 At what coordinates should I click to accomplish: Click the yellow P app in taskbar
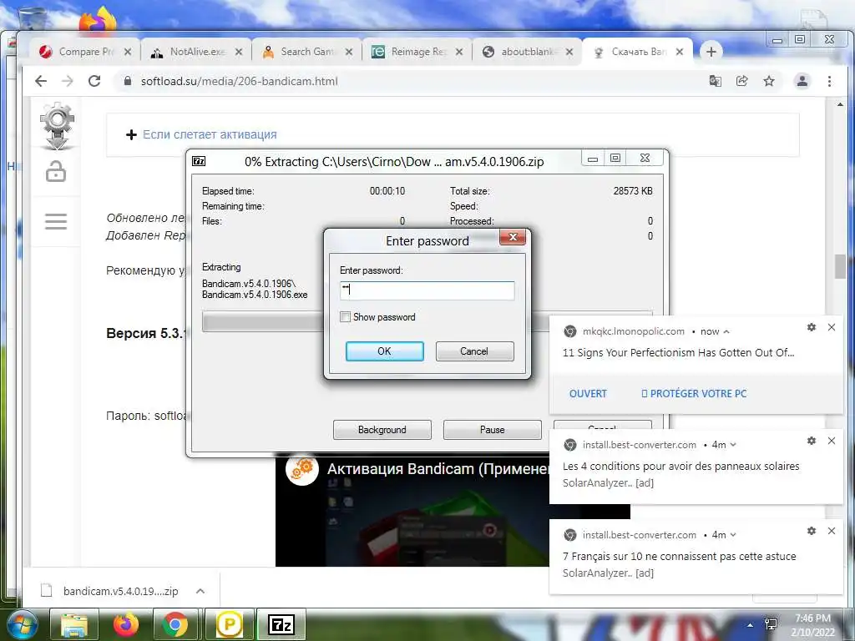[x=229, y=625]
